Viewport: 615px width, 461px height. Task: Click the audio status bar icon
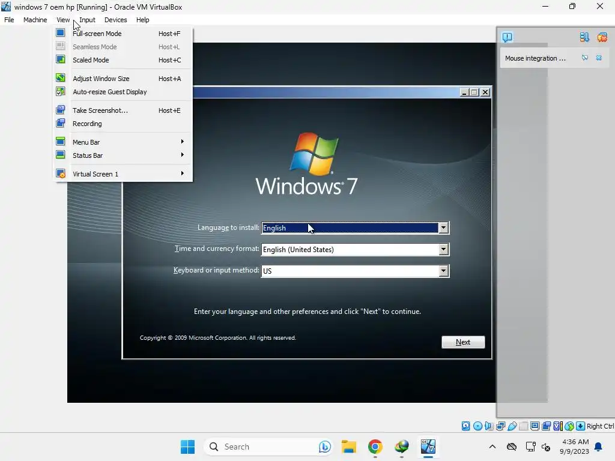tap(489, 426)
